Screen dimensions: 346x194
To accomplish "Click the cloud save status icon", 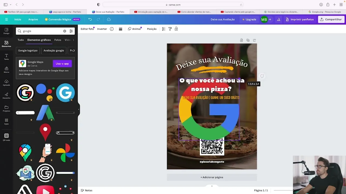I will point(109,19).
